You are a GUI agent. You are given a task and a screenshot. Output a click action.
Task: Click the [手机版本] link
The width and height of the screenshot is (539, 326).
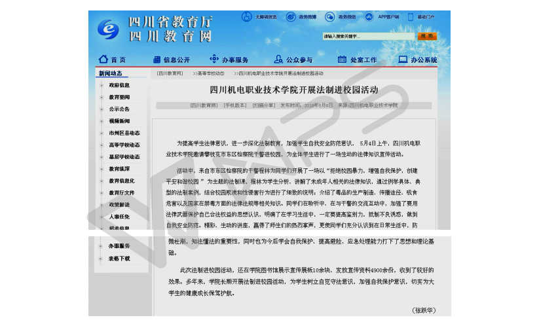click(234, 105)
